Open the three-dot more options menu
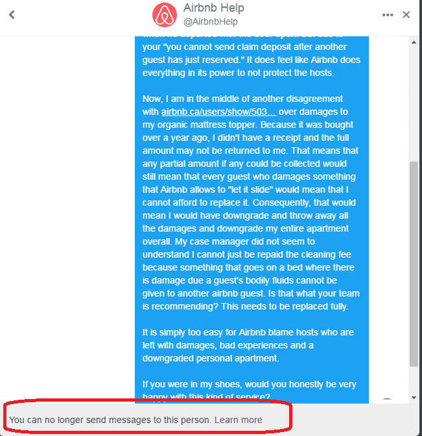This screenshot has height=436, width=422. point(388,15)
